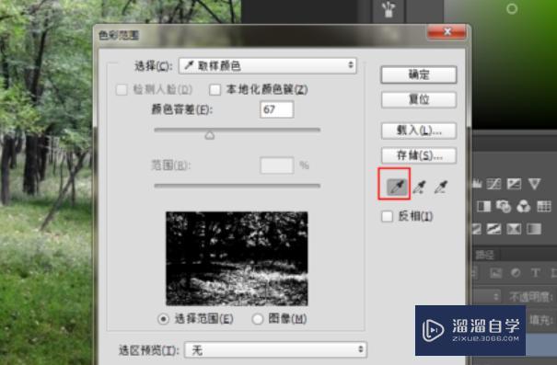
Task: Add an Exposure adjustment layer icon
Action: [x=514, y=183]
